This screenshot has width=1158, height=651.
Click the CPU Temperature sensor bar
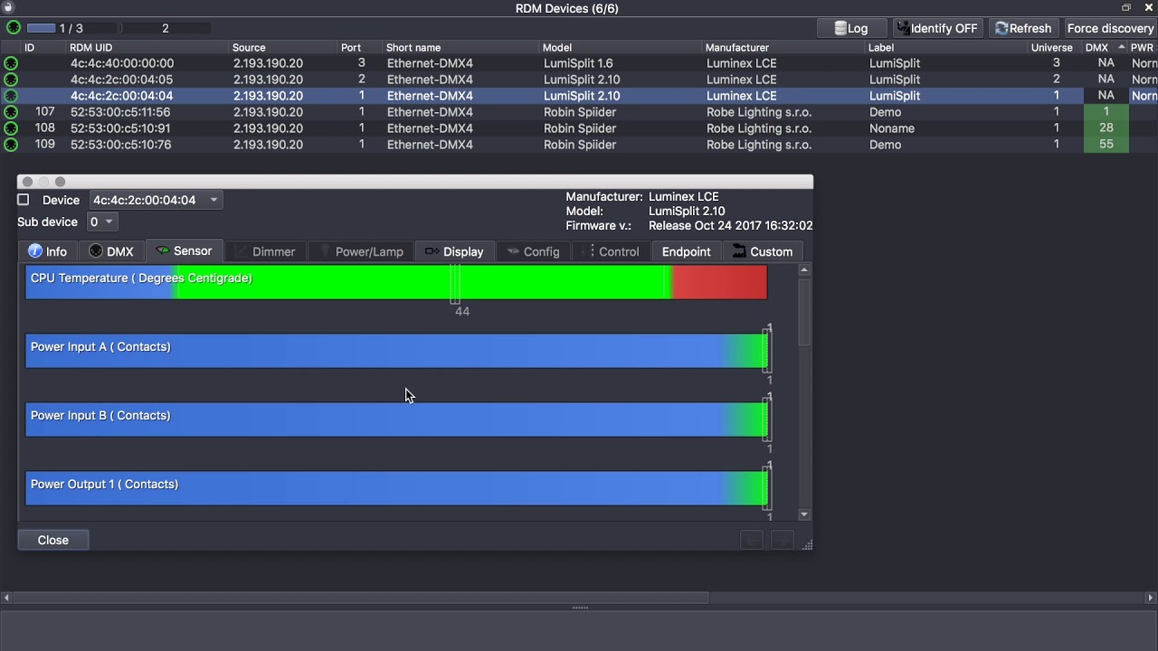pyautogui.click(x=396, y=282)
